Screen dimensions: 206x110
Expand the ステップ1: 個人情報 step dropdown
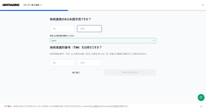32,5
